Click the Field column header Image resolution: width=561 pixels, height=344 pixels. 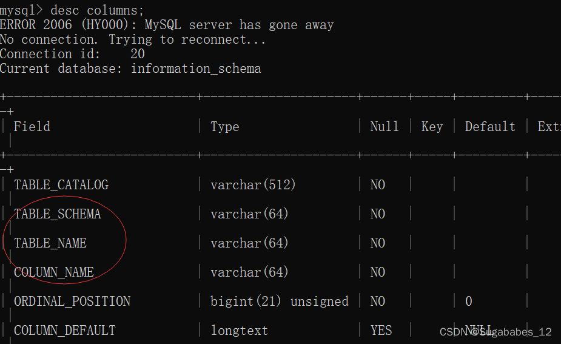(x=32, y=127)
